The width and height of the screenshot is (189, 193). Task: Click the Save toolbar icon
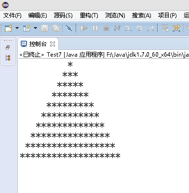coord(44,28)
